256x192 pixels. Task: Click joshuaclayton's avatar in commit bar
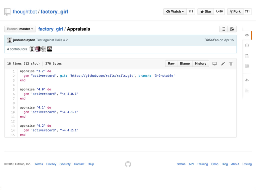tap(9, 40)
